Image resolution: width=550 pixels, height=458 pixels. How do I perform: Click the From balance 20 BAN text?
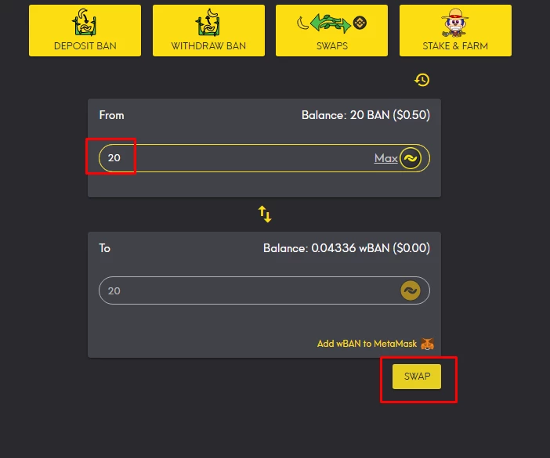coord(366,115)
